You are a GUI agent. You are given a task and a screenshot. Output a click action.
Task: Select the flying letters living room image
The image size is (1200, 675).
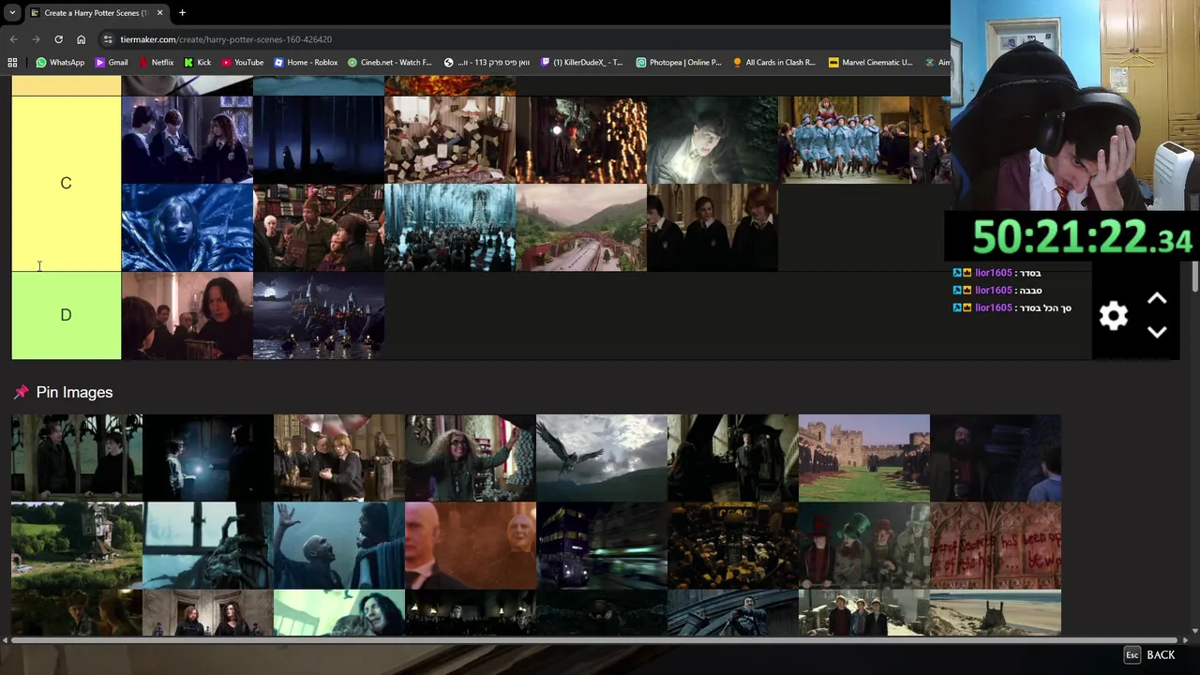click(x=450, y=139)
